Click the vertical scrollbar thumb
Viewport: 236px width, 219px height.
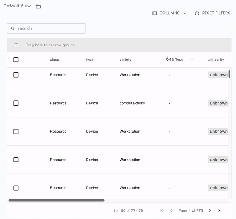coord(229,74)
